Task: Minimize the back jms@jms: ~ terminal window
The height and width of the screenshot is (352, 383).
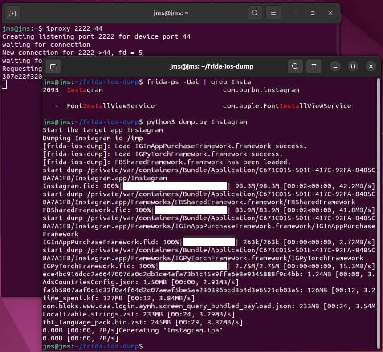Action: pyautogui.click(x=295, y=13)
